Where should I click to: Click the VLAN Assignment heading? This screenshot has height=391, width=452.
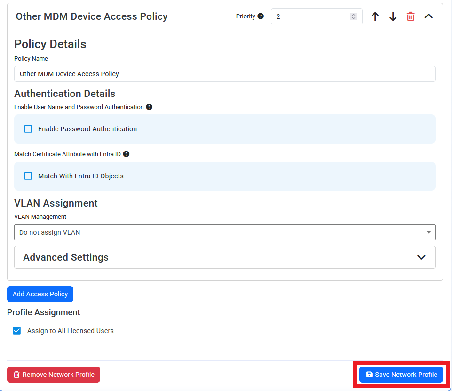56,203
